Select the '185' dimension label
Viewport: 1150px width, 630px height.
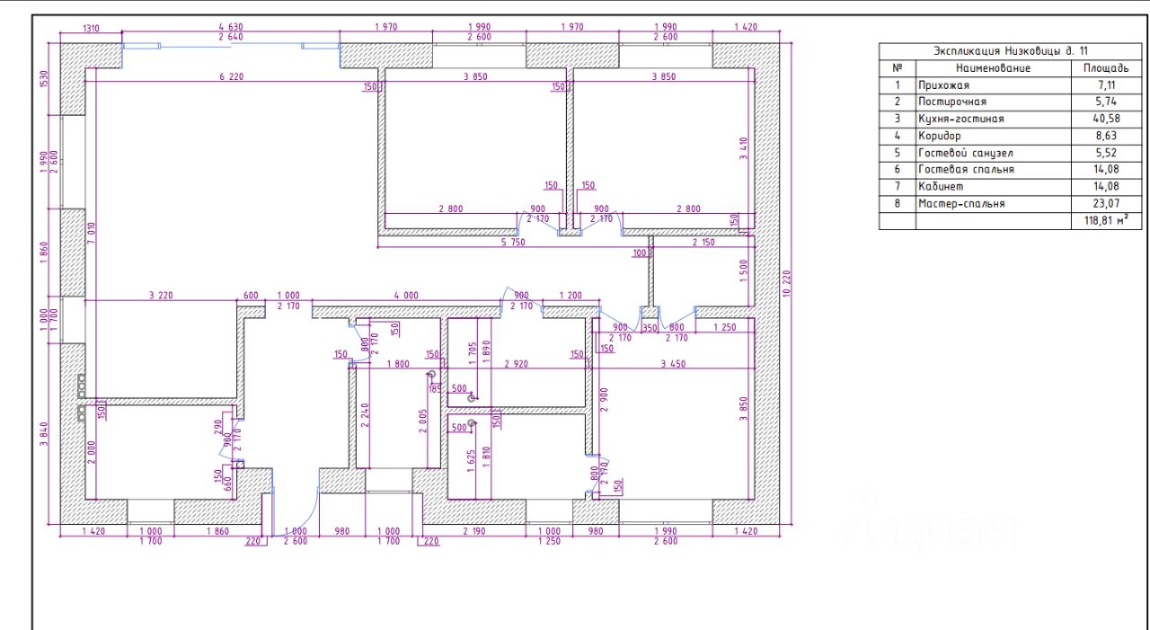[435, 388]
